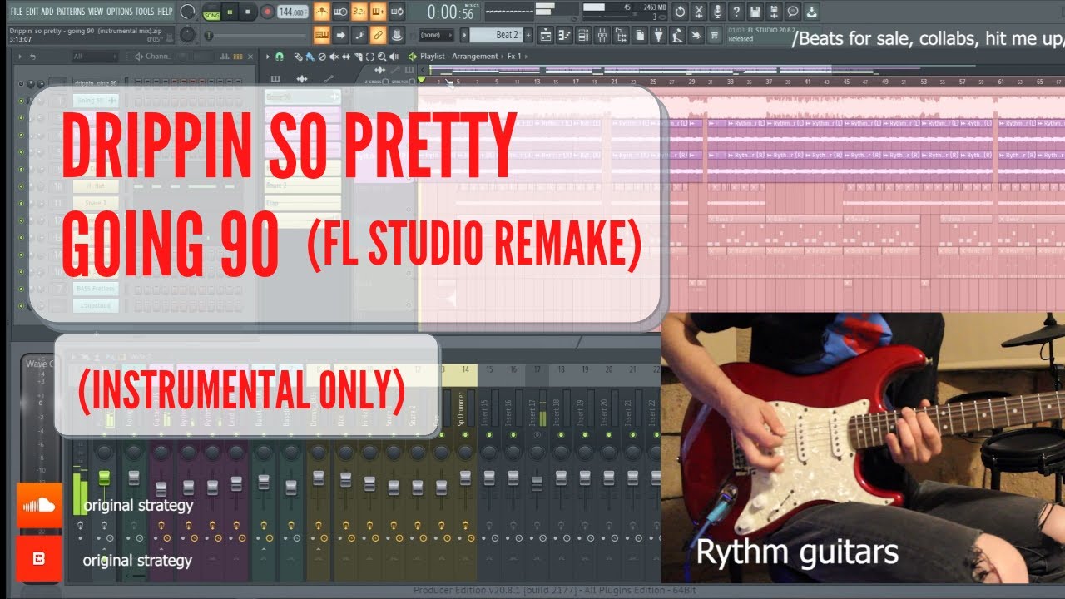Select the playlist delete tool

(x=321, y=57)
